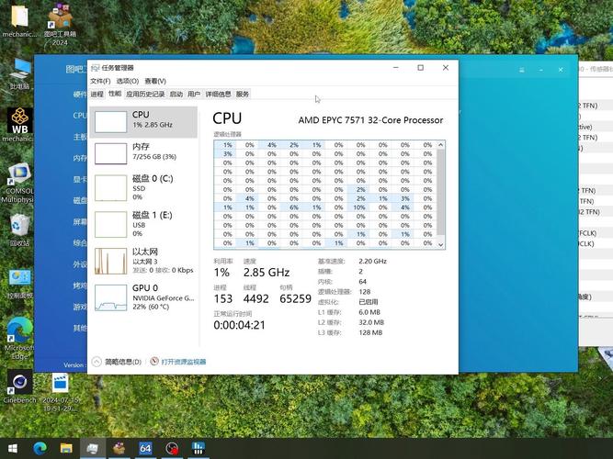The image size is (613, 459).
Task: Switch to the 服务 tab
Action: click(243, 95)
